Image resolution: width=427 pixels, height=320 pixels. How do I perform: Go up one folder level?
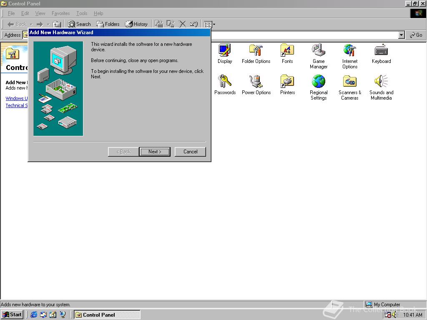click(57, 24)
